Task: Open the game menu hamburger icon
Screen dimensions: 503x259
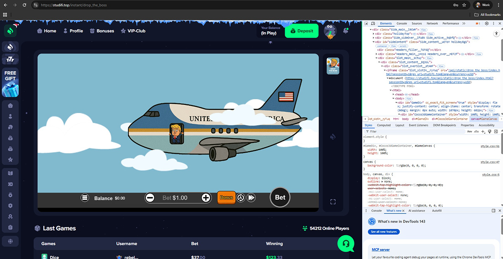Action: click(85, 198)
